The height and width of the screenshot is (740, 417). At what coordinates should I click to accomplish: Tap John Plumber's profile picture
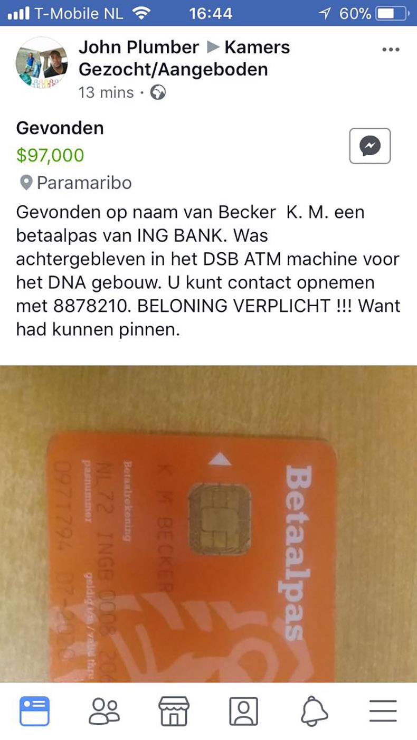[x=42, y=62]
